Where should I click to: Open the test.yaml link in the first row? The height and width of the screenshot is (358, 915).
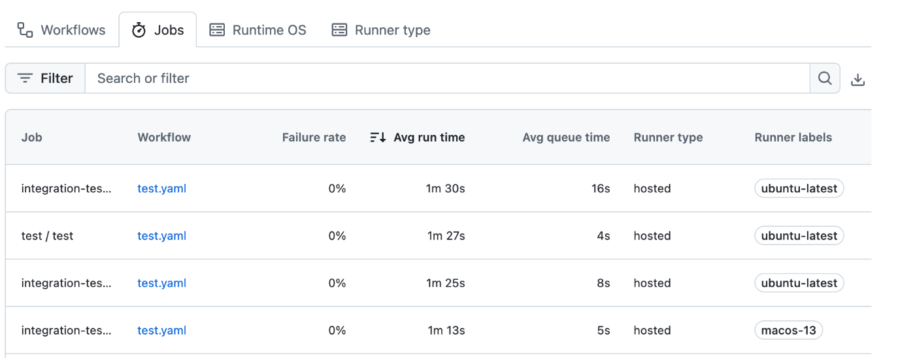coord(161,188)
